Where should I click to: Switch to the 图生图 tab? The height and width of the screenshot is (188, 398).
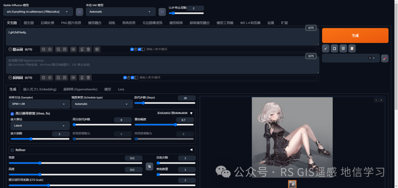[29, 23]
